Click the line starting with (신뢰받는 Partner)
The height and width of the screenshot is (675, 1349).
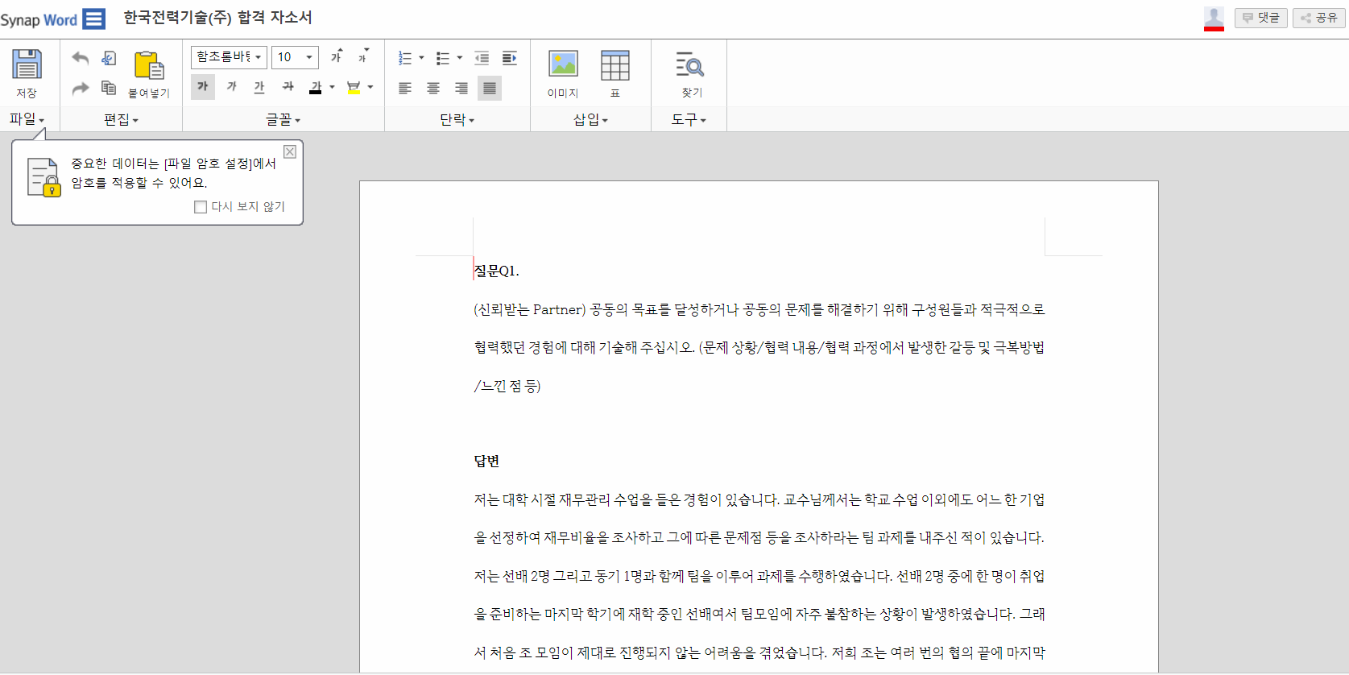pyautogui.click(x=759, y=309)
